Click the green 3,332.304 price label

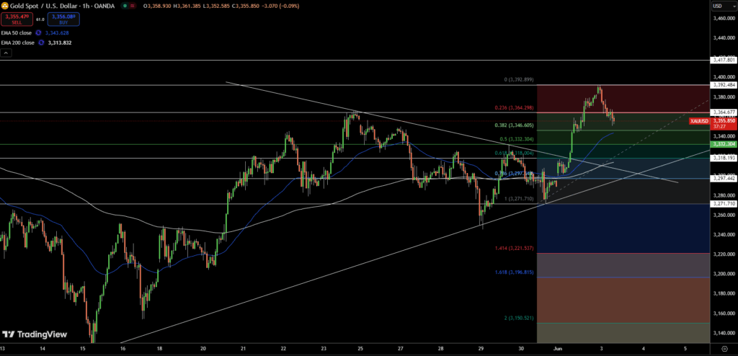pos(723,144)
